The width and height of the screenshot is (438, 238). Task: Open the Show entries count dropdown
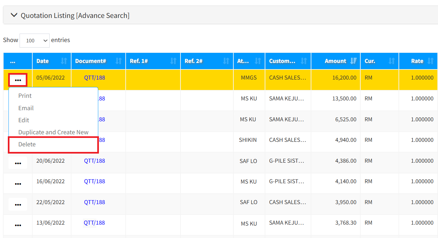[35, 40]
